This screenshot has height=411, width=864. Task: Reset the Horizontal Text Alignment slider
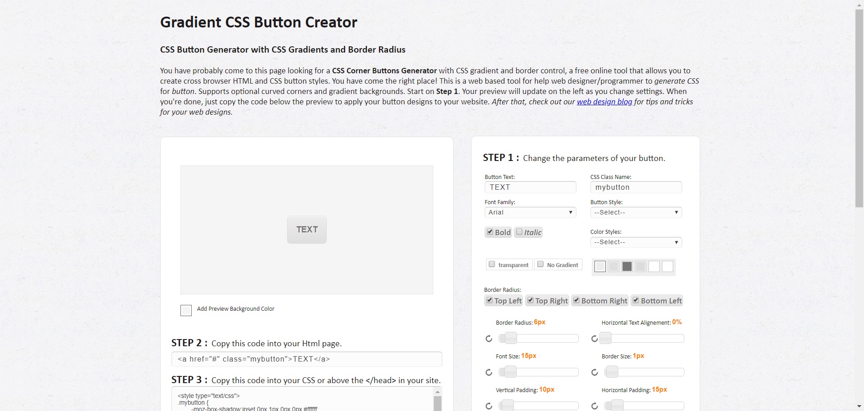coord(594,339)
